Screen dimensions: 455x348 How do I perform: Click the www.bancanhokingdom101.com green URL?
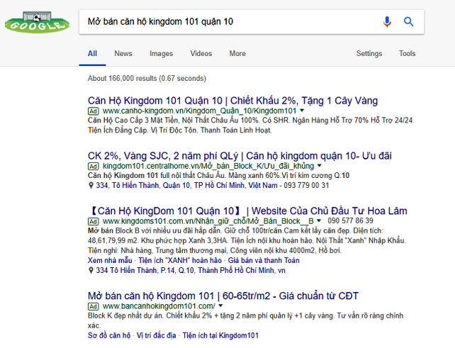point(159,306)
